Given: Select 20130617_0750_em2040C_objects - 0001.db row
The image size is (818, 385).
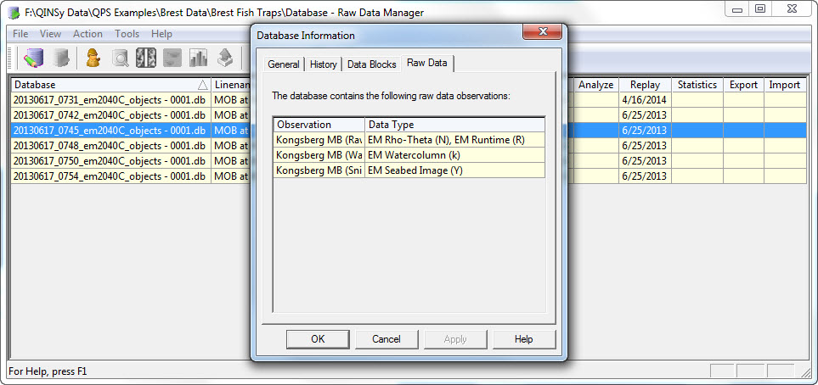Looking at the screenshot, I should click(111, 160).
